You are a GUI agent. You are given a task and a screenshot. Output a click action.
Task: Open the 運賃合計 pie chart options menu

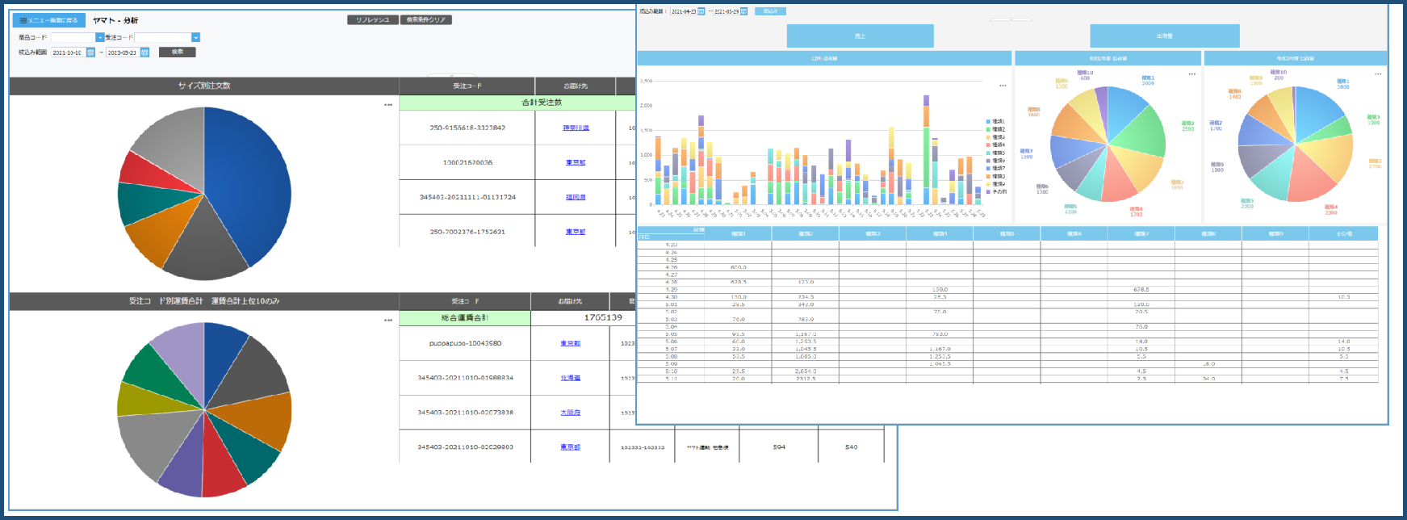388,321
